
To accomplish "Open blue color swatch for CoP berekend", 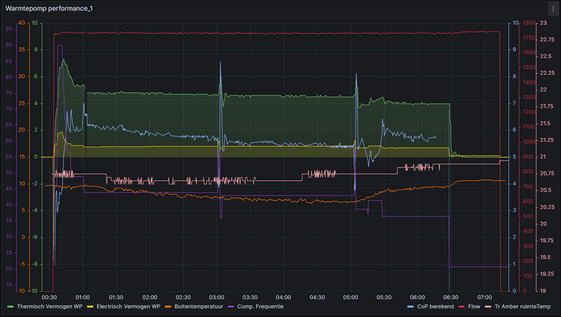I will (410, 307).
